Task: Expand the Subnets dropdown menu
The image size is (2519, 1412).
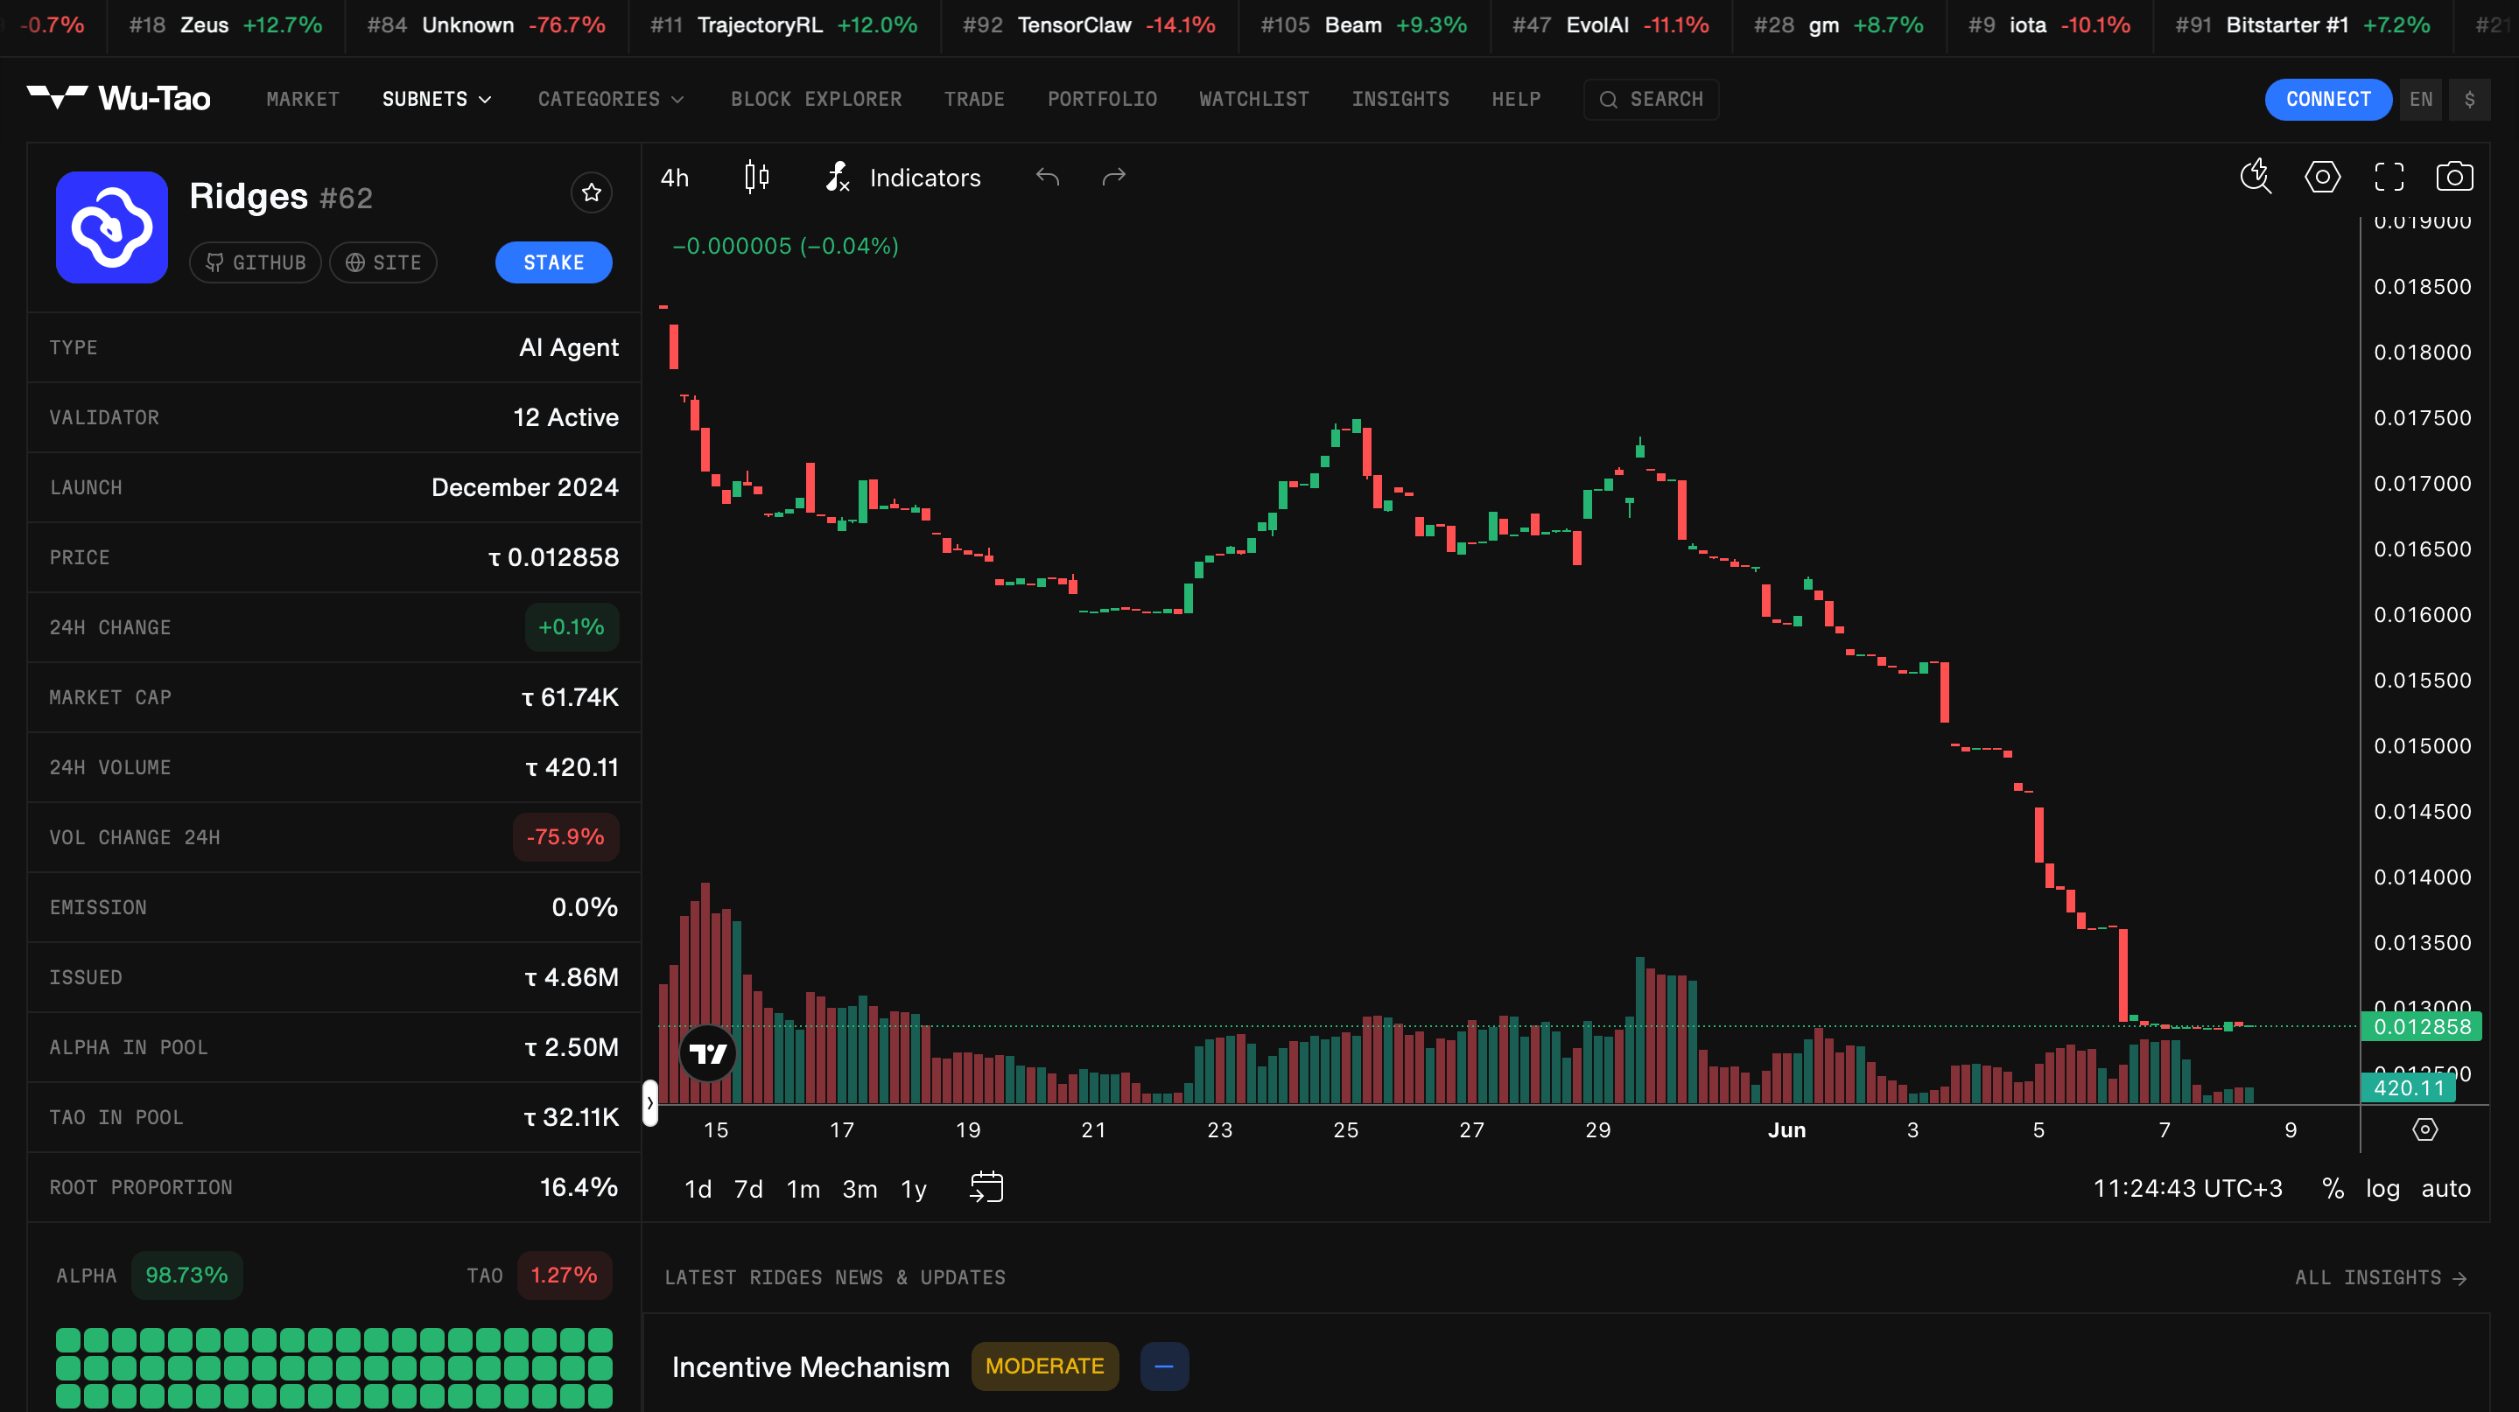Action: [436, 100]
